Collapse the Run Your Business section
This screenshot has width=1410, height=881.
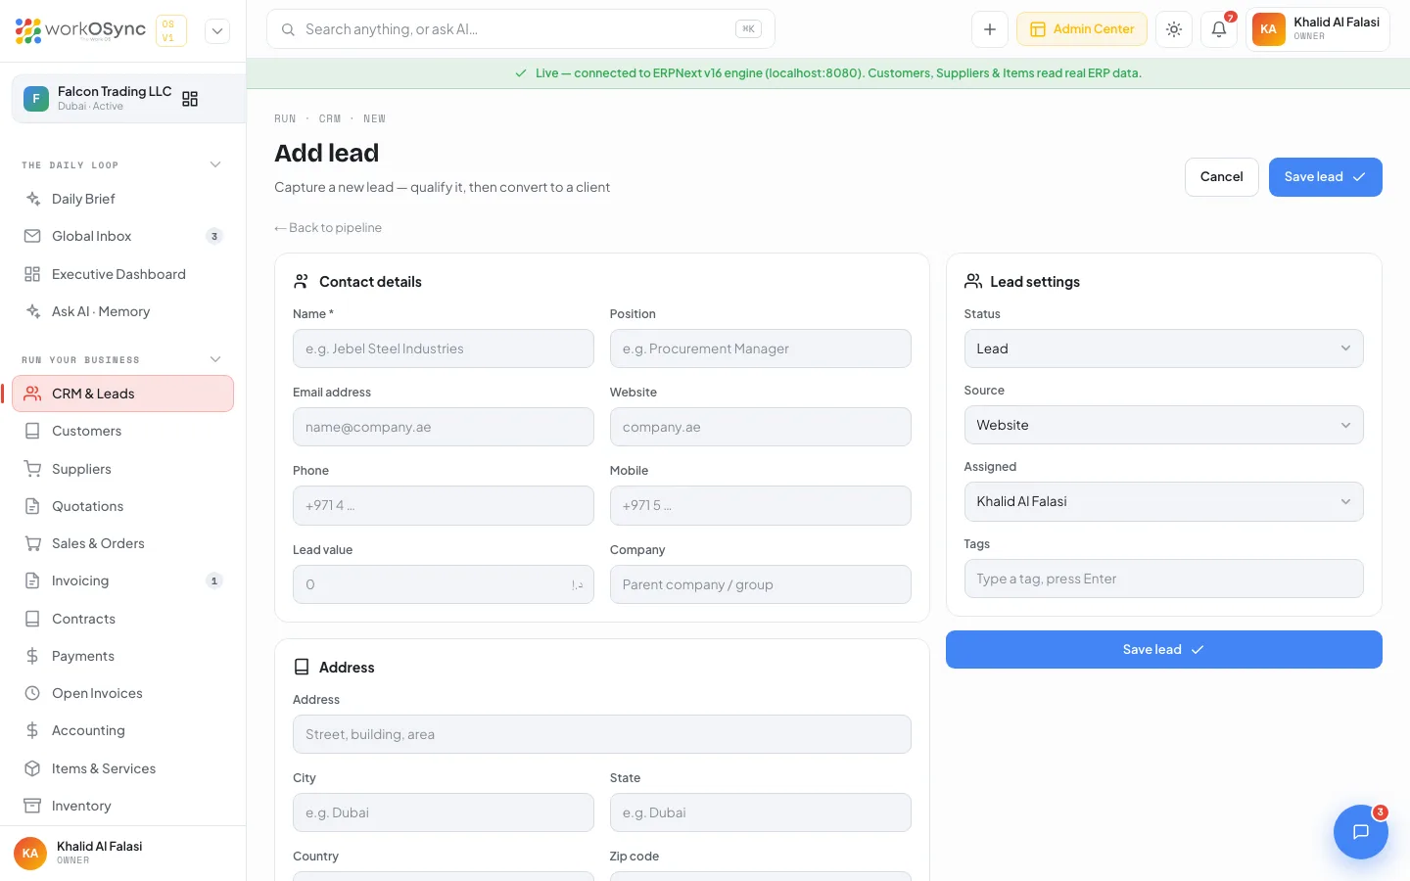pos(215,359)
